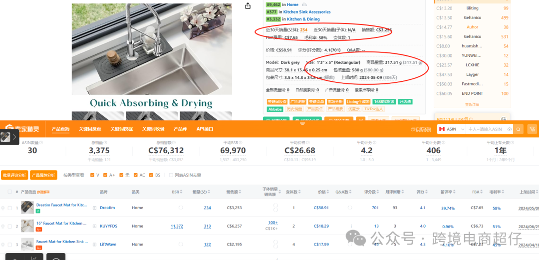Image resolution: width=539 pixels, height=260 pixels.
Task: Click the search magnifier button beside ASIN input
Action: [x=519, y=129]
